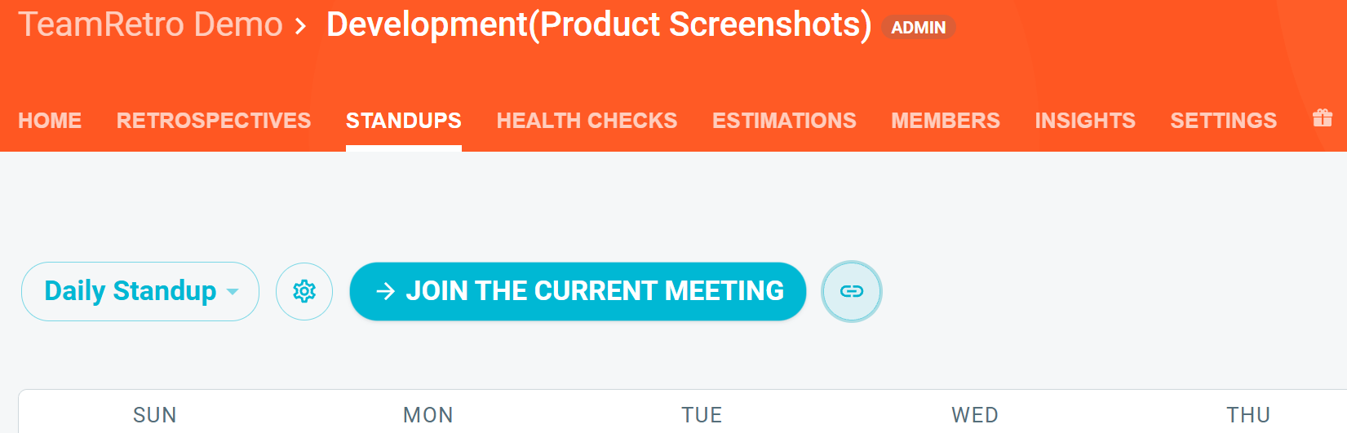Screen dimensions: 1347x433
Task: Select the WED calendar column header
Action: coord(975,415)
